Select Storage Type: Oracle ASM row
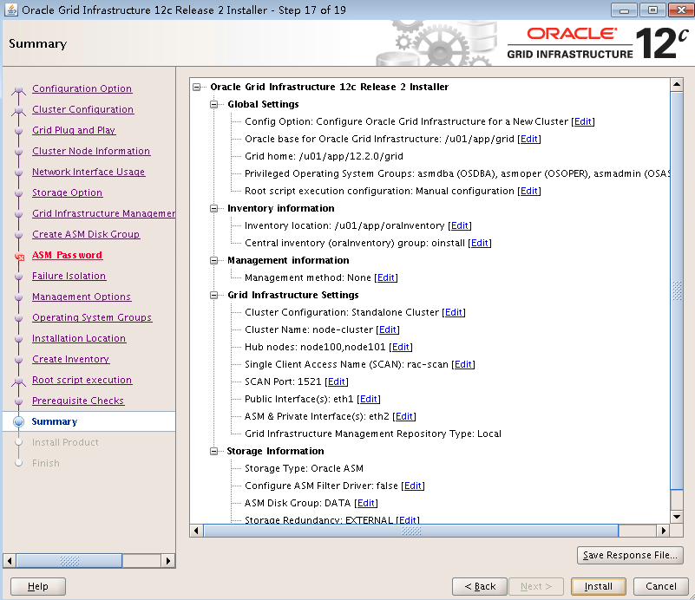Screen dimensions: 695x600 [x=304, y=468]
